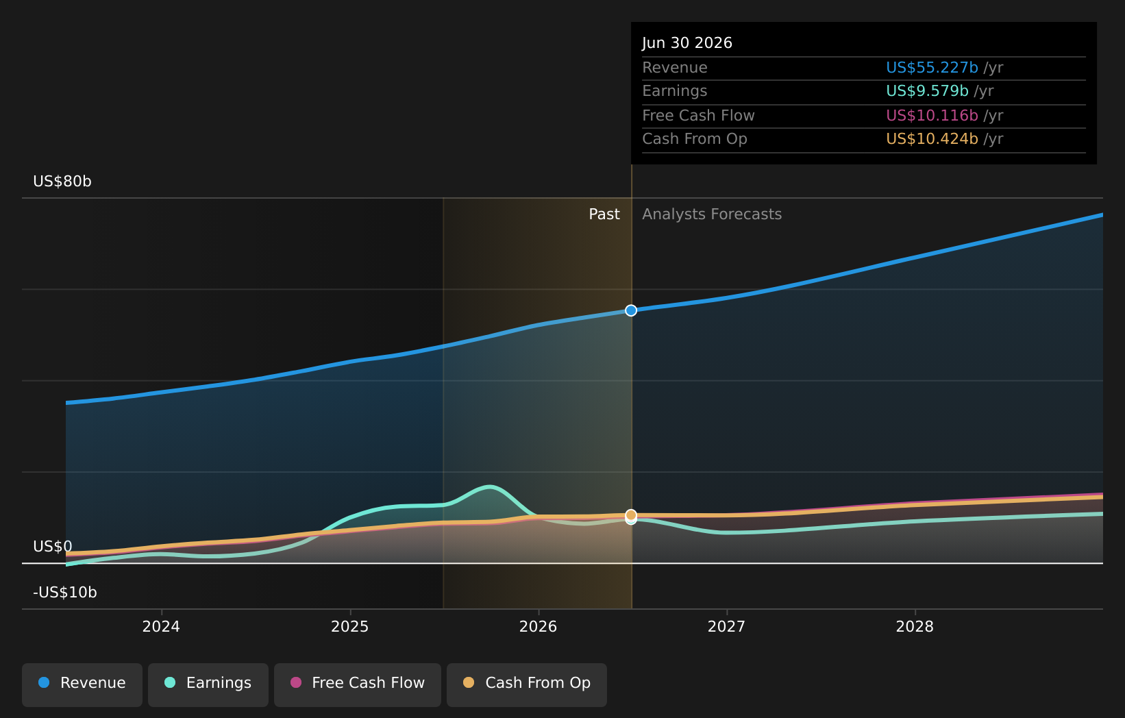Click the Past section label
Screen dimensions: 1125x718
coord(604,214)
